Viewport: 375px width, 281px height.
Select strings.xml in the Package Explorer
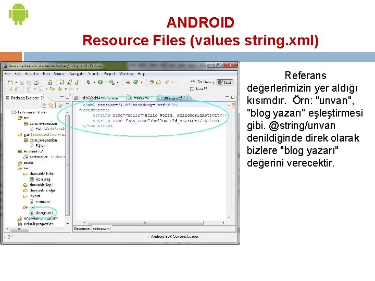[42, 213]
